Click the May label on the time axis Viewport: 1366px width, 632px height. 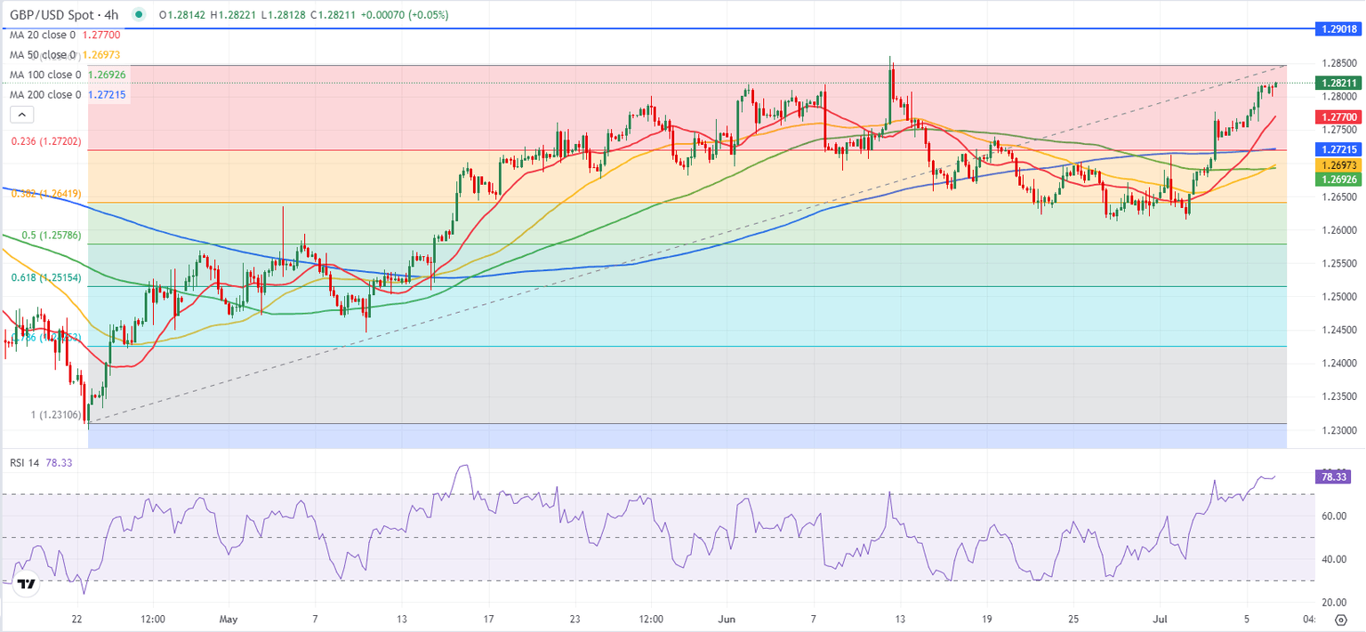228,618
